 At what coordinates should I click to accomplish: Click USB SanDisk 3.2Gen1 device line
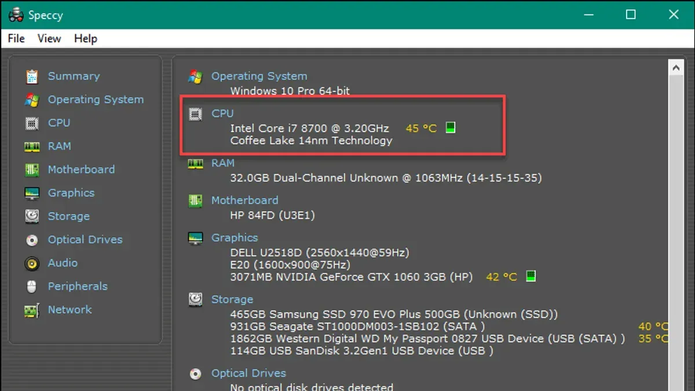point(361,351)
